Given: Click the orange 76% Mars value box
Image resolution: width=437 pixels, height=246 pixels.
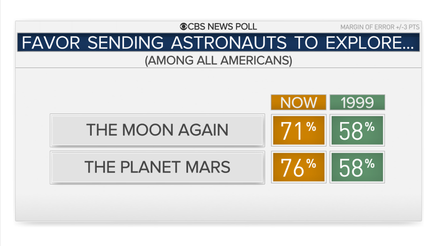Looking at the screenshot, I should [299, 167].
